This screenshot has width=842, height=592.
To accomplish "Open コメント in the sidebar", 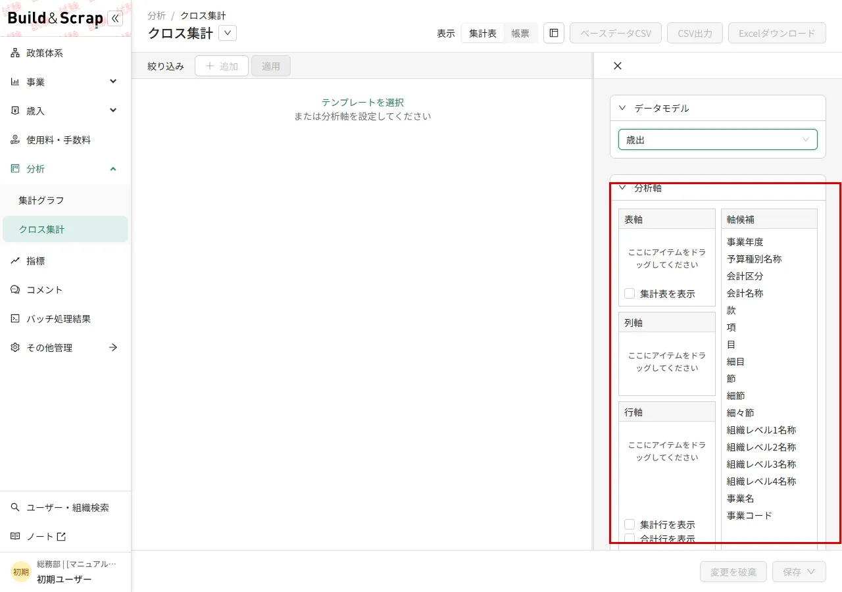I will 65,290.
